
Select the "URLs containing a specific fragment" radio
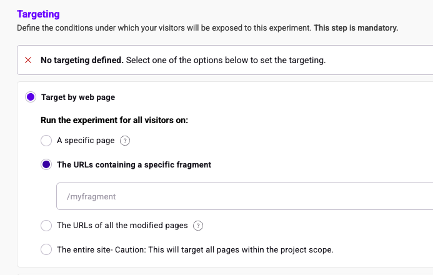click(x=46, y=165)
